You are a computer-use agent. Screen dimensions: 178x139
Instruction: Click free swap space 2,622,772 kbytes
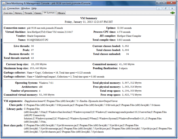(x=132, y=95)
